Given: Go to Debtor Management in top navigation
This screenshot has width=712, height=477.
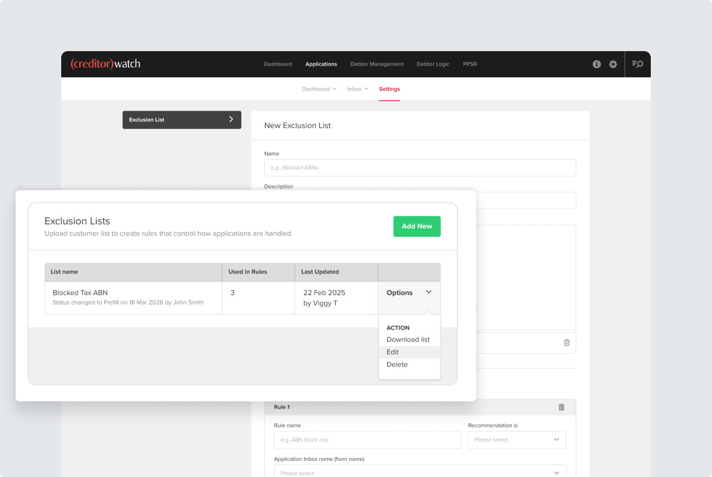Looking at the screenshot, I should point(377,64).
